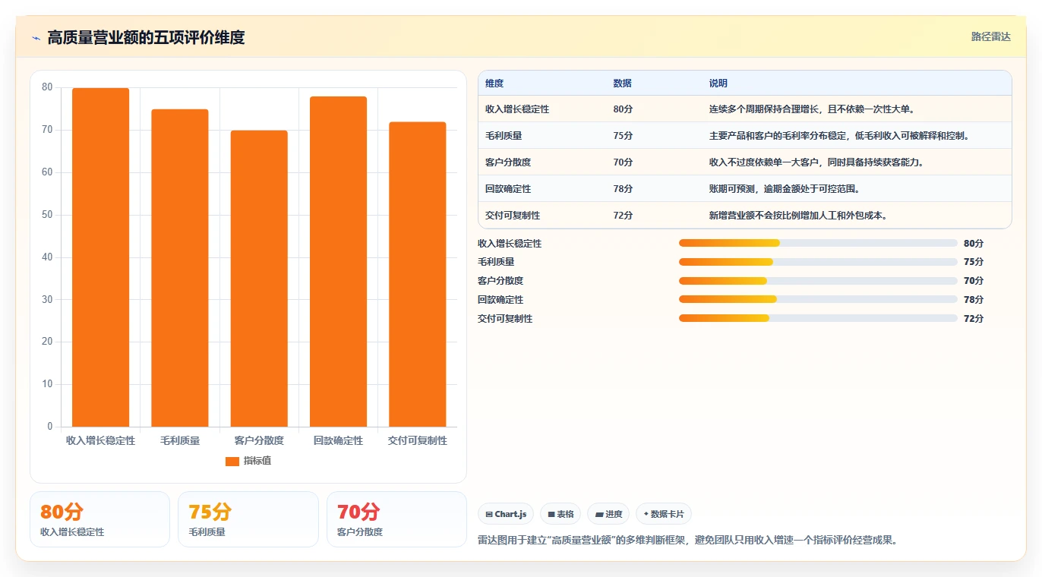Toggle the 指标值 legend label text

coord(257,461)
